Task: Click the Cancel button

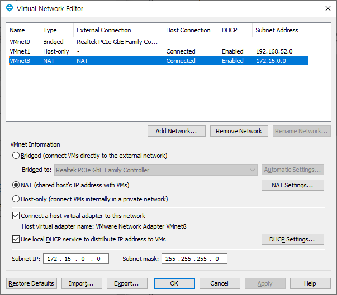Action: pyautogui.click(x=220, y=283)
